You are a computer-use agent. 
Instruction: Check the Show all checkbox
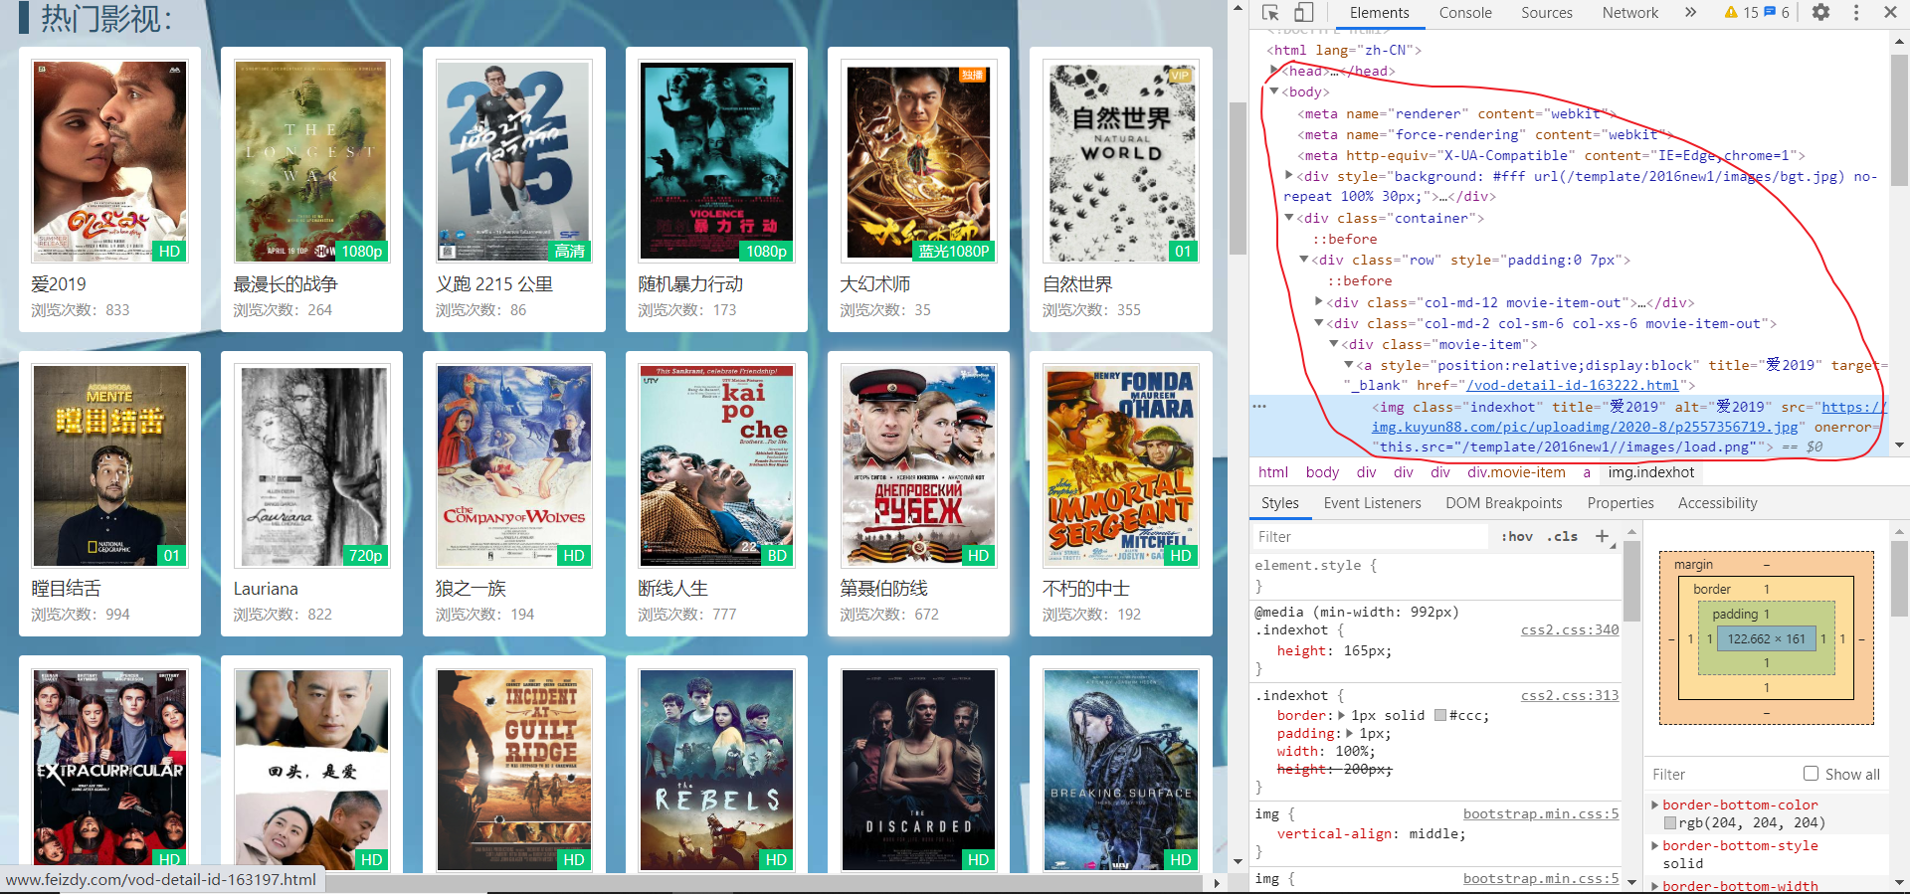click(1811, 774)
